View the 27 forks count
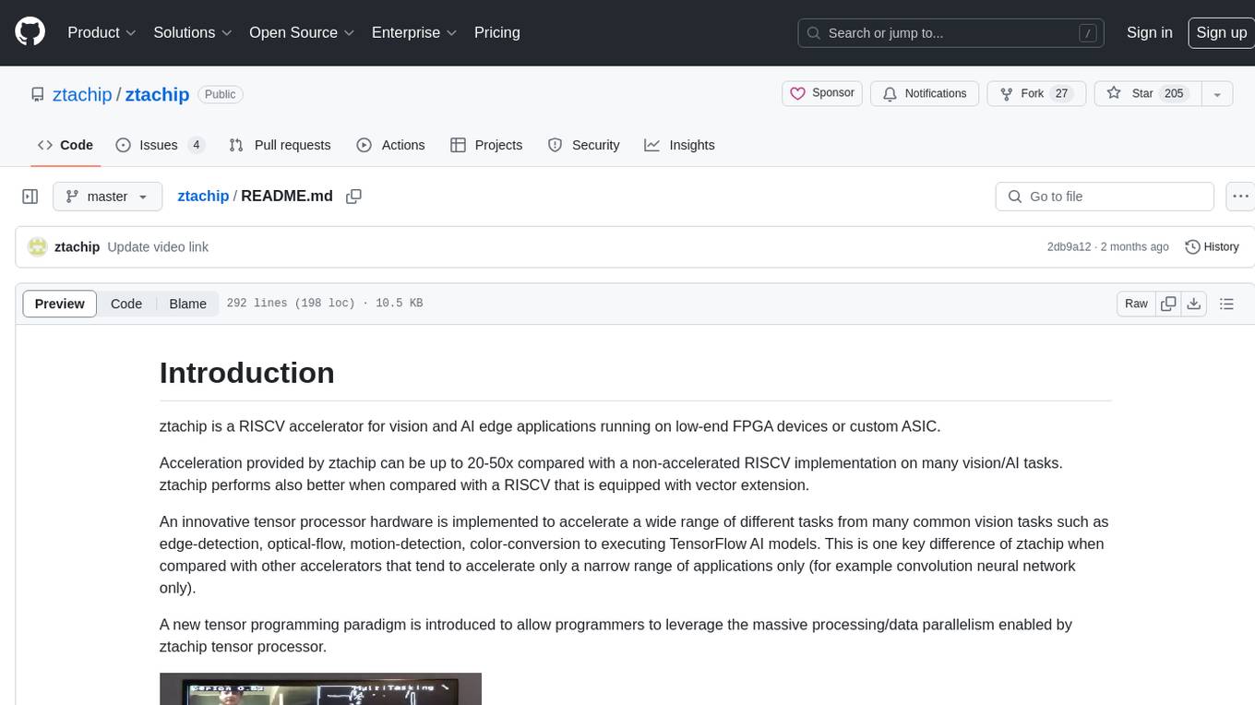Viewport: 1255px width, 705px height. pyautogui.click(x=1061, y=93)
